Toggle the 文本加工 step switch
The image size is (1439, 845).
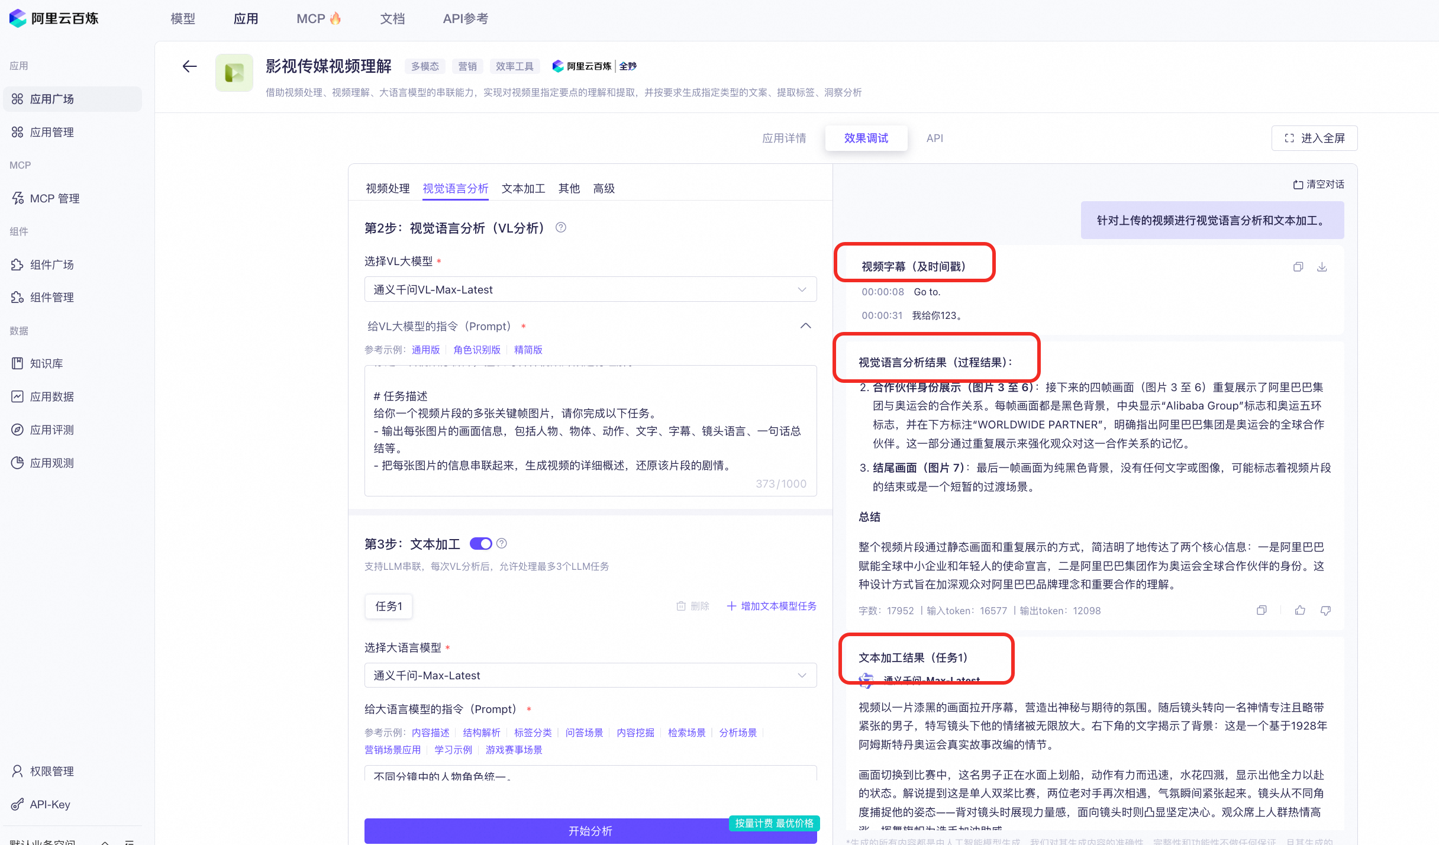pyautogui.click(x=480, y=543)
